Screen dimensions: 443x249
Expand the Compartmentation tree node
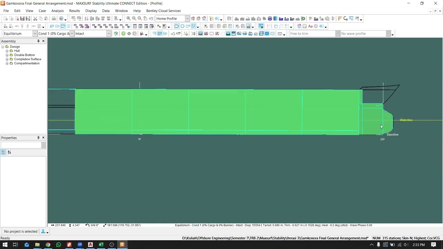7,63
